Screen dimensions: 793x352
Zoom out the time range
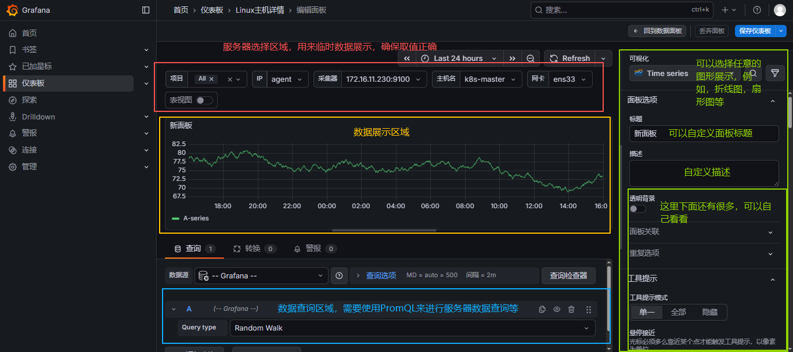click(531, 59)
